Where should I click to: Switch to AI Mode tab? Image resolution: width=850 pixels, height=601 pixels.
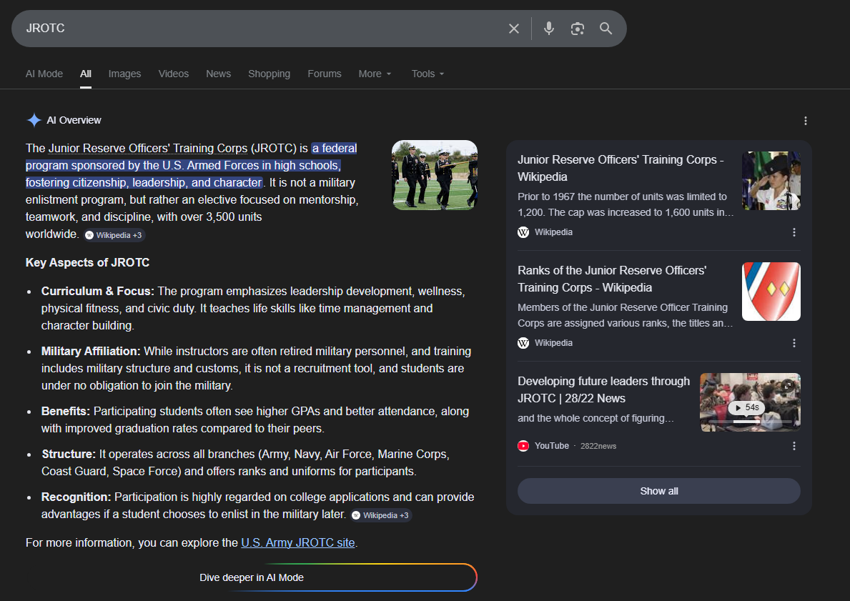coord(44,74)
